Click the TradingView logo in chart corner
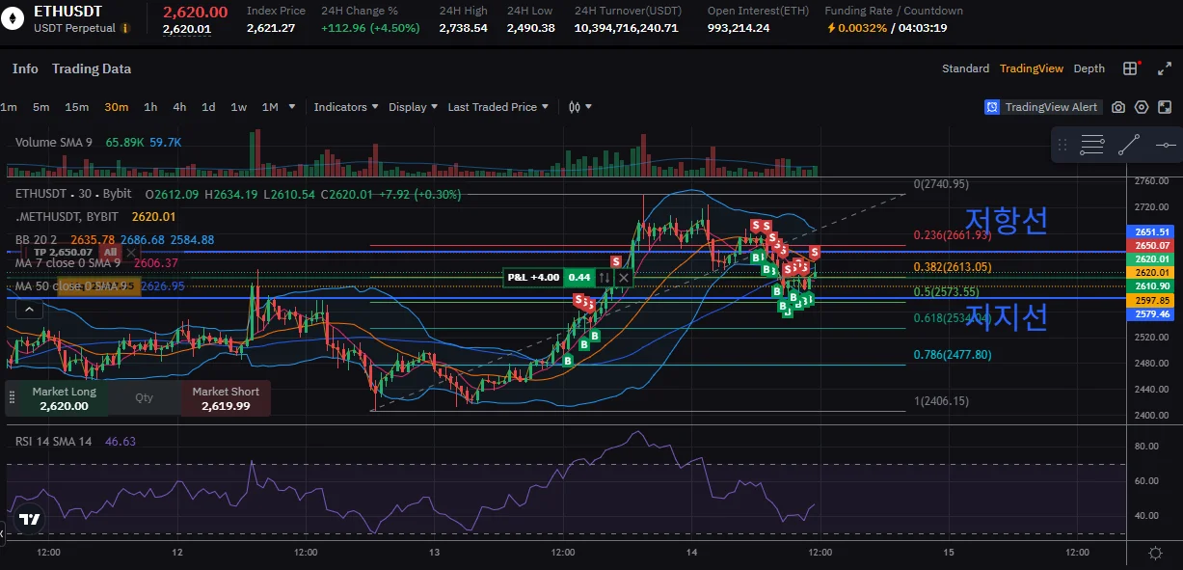This screenshot has width=1183, height=570. click(30, 519)
